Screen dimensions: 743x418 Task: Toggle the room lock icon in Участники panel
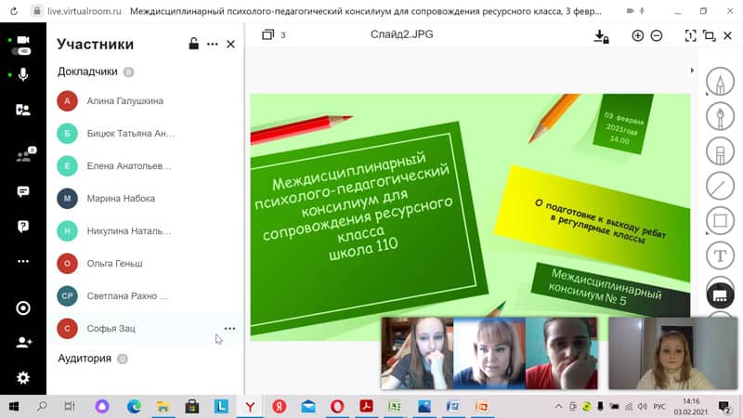point(193,44)
